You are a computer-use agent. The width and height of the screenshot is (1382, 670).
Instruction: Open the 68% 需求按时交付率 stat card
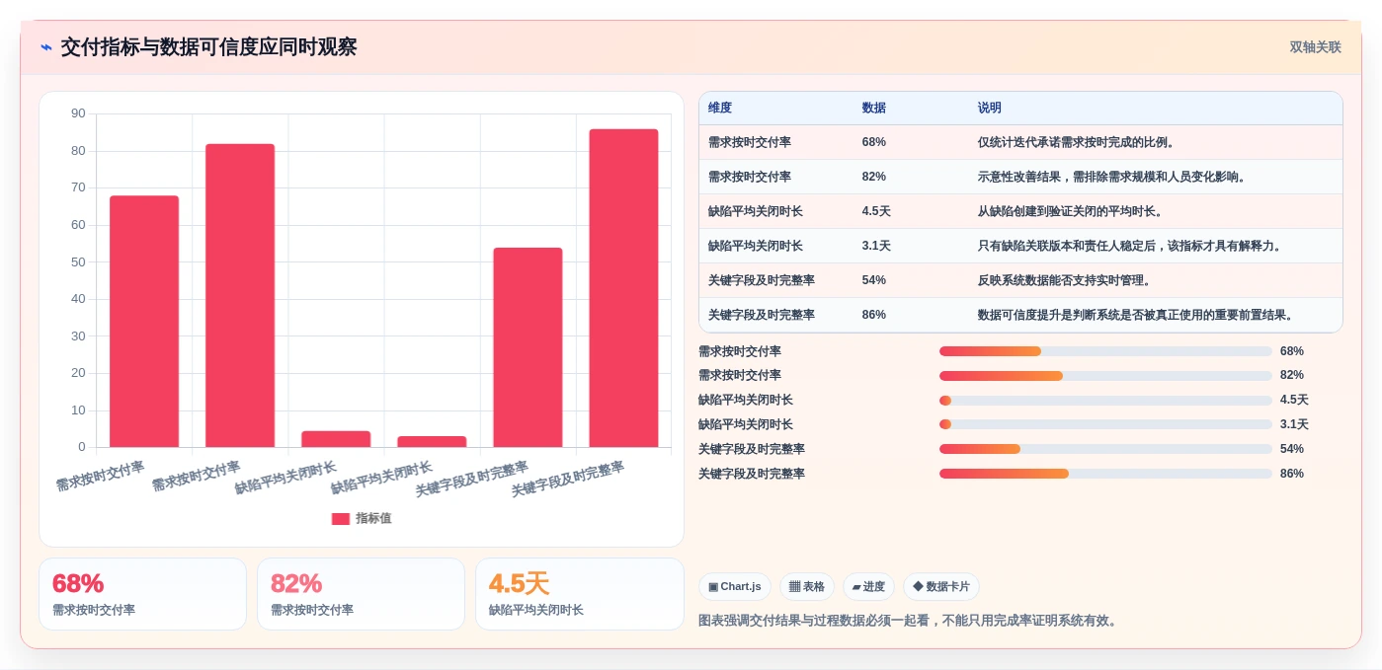point(142,594)
